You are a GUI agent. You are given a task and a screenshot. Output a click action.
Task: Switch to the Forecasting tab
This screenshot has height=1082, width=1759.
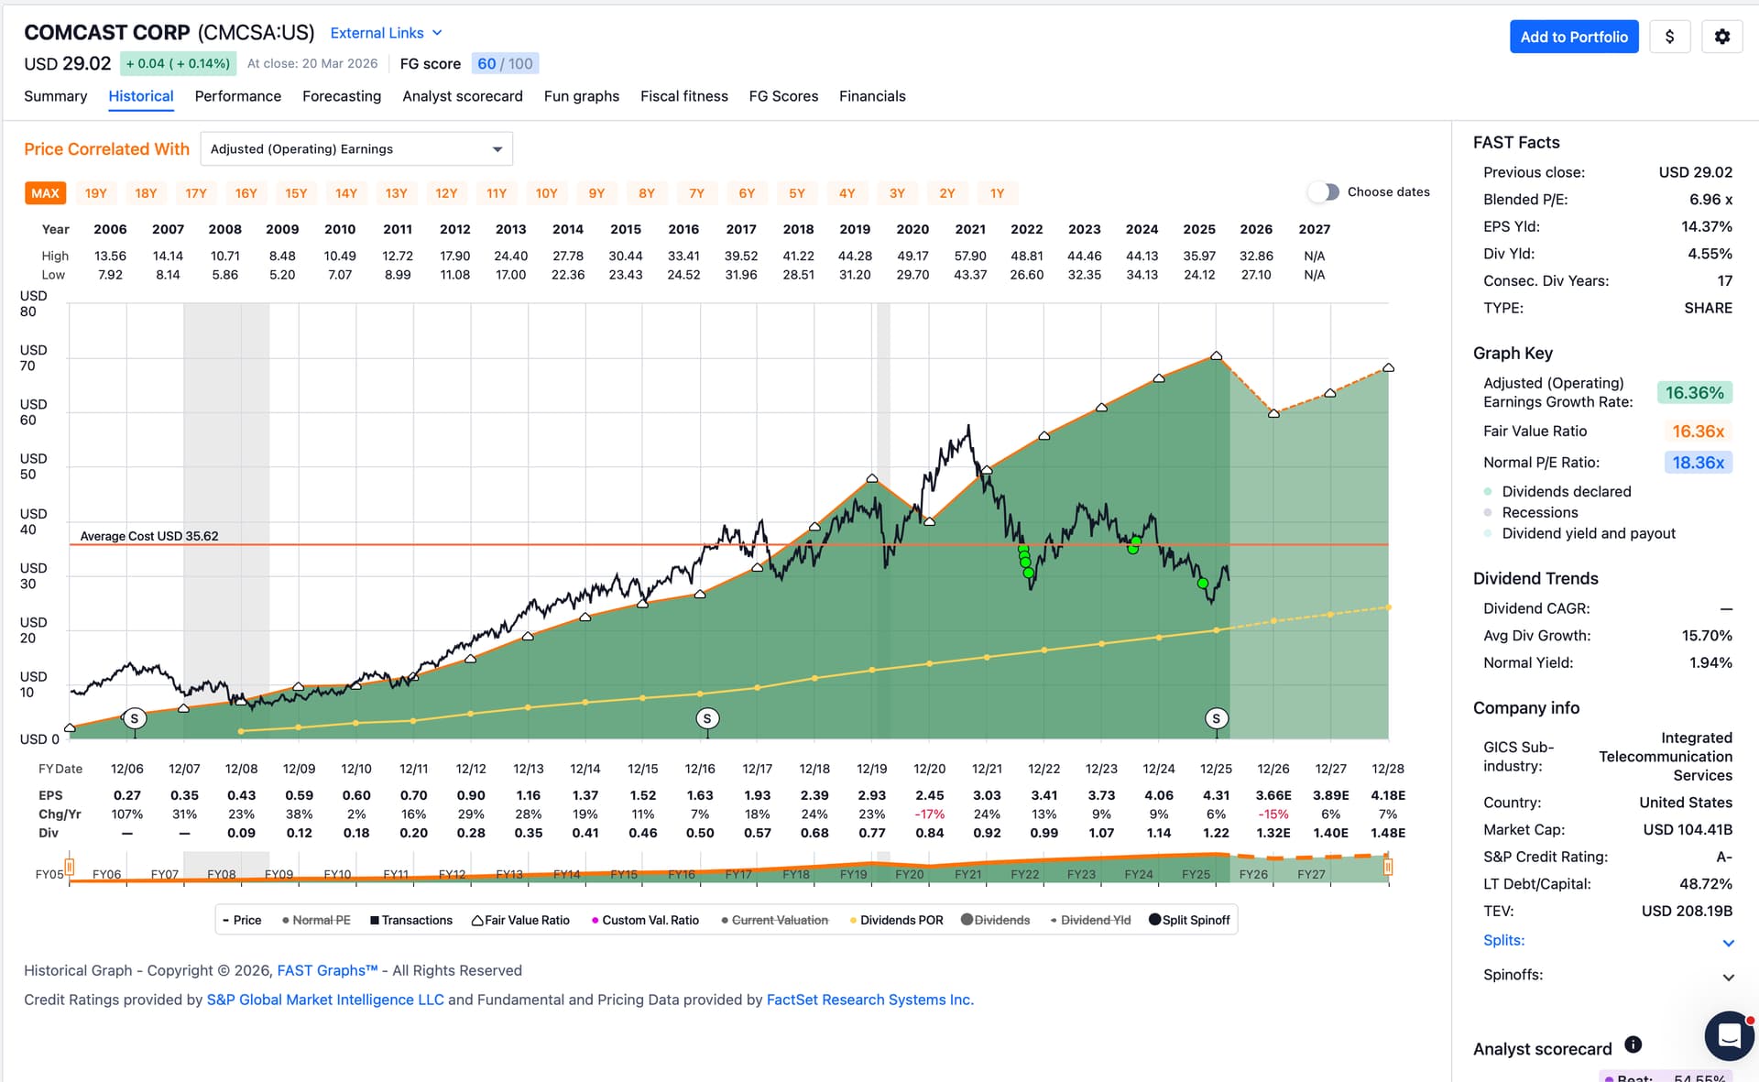click(342, 96)
